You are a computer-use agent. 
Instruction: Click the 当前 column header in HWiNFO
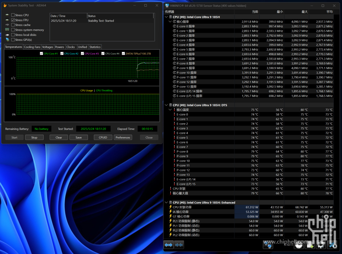247,12
